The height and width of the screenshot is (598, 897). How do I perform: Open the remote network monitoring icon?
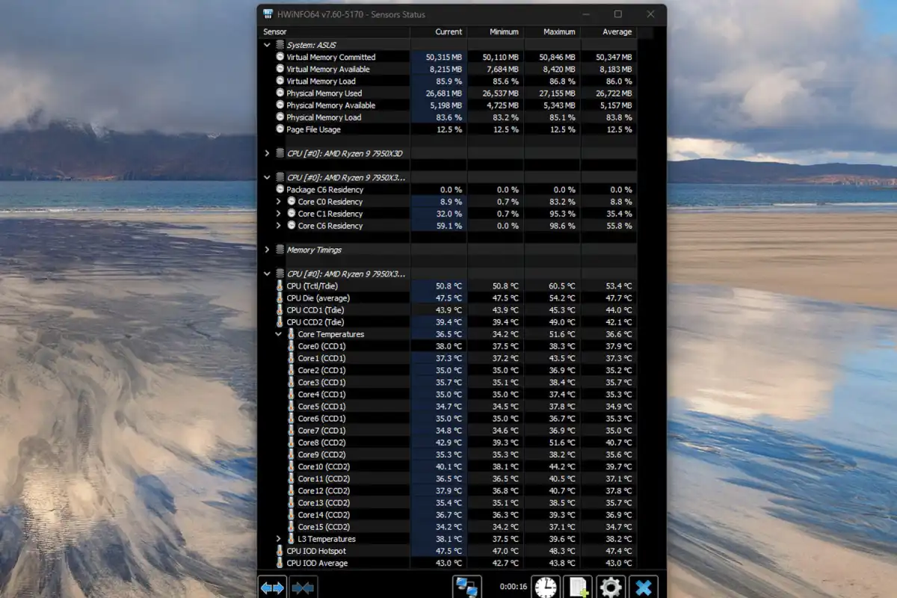click(467, 588)
